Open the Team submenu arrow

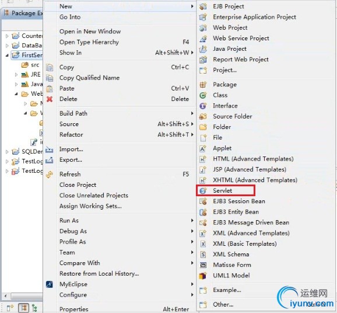pos(192,252)
